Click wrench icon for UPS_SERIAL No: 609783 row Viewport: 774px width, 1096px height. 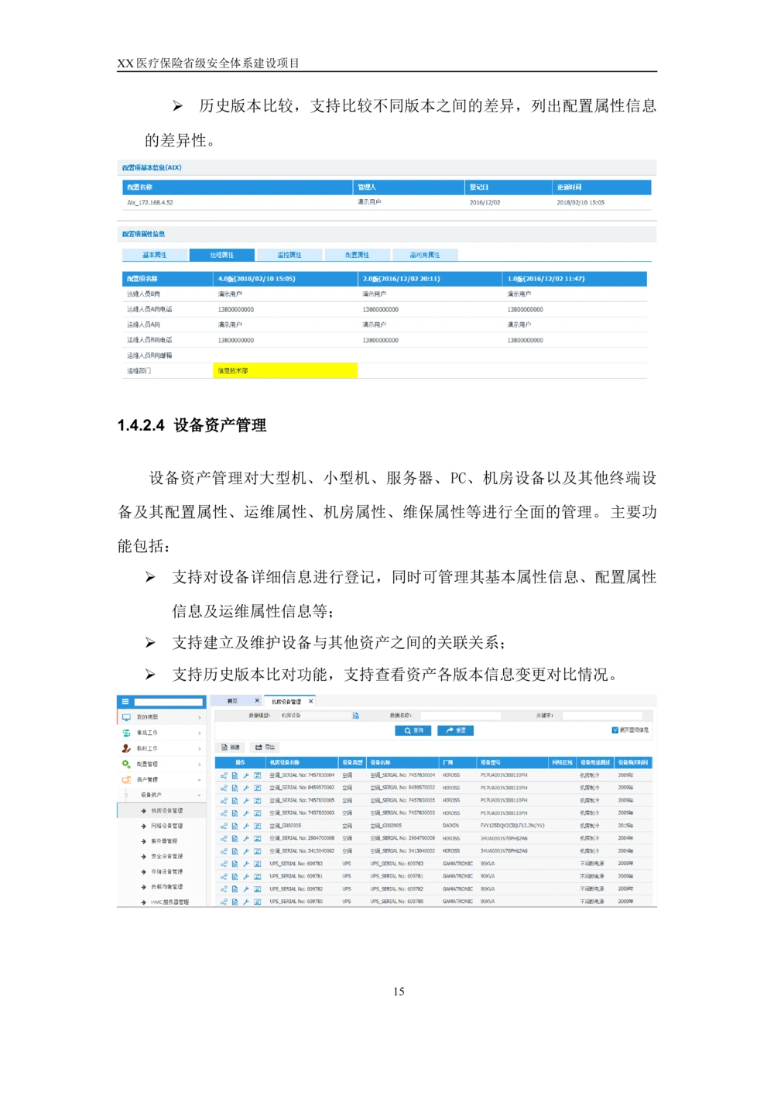point(246,864)
